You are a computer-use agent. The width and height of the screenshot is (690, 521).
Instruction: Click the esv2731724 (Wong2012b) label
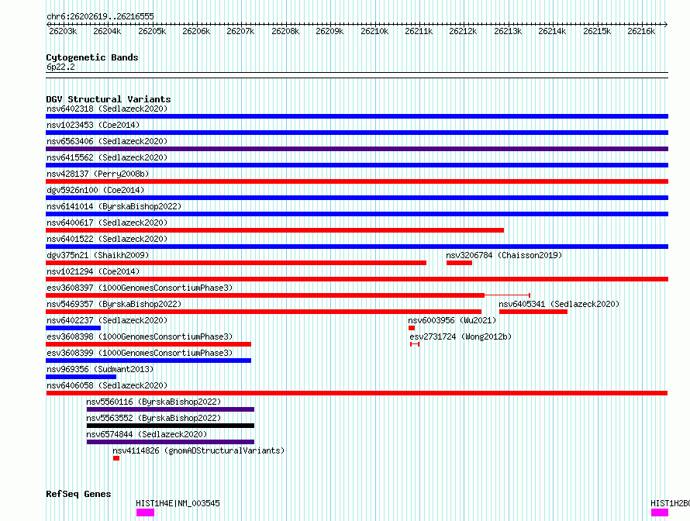click(461, 336)
